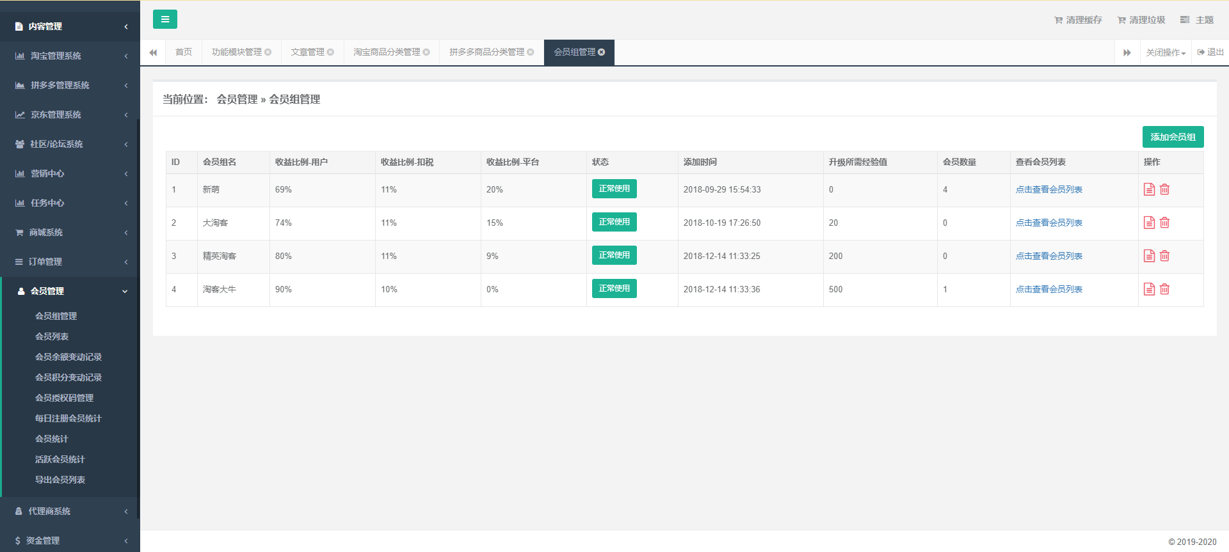Screen dimensions: 1229x552
Task: Click the 添加会员组 button
Action: (x=1173, y=137)
